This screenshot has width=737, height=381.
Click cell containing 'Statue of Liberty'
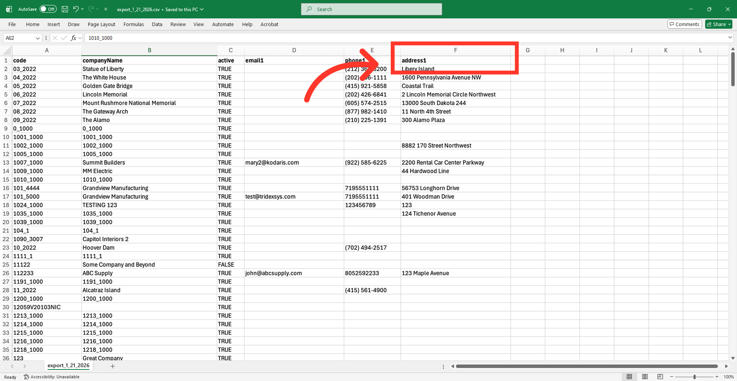pos(149,69)
